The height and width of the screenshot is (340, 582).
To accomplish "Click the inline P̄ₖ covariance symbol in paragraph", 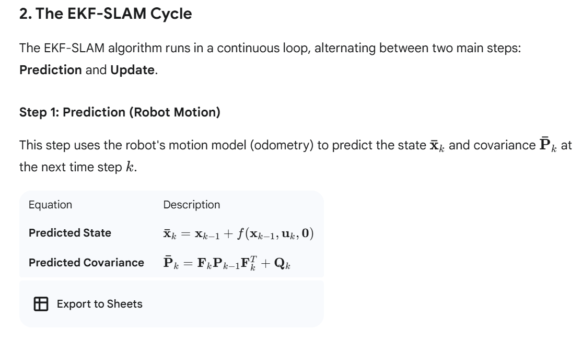I will click(x=546, y=144).
